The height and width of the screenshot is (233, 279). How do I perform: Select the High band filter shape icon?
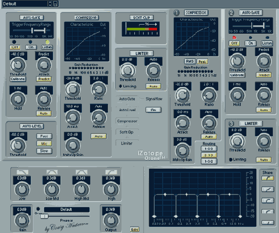(111, 172)
